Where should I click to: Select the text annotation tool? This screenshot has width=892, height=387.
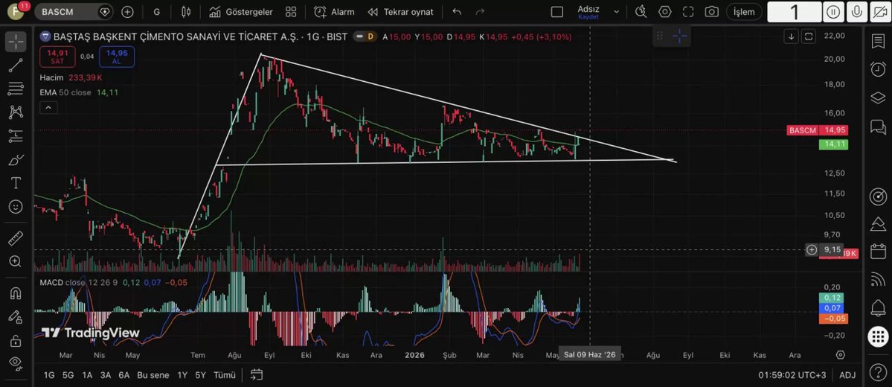16,182
